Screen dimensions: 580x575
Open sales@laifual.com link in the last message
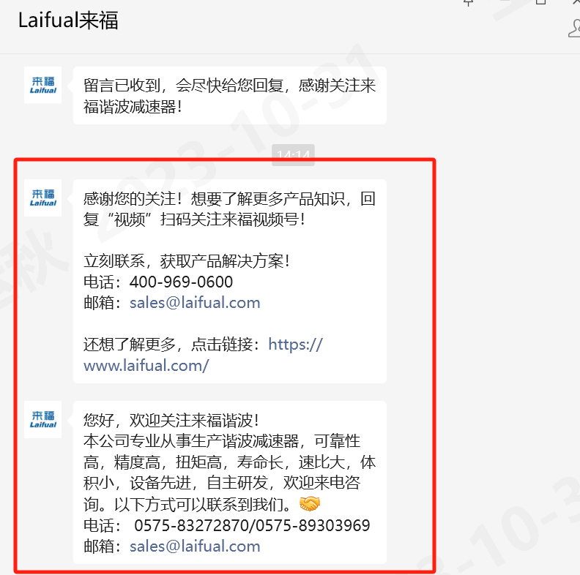pyautogui.click(x=195, y=546)
